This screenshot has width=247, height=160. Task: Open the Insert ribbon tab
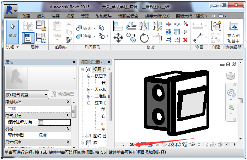[41, 16]
